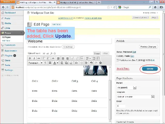The height and width of the screenshot is (124, 165).
Task: Click Move to Trash link
Action: pos(123,68)
